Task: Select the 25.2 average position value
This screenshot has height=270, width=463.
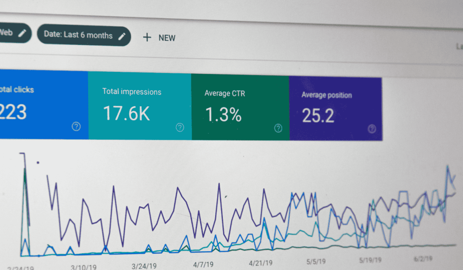Action: [318, 116]
